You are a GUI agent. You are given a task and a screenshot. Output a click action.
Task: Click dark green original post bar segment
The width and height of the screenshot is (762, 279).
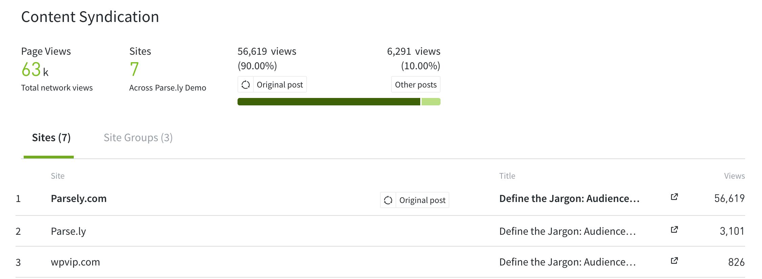coord(329,102)
